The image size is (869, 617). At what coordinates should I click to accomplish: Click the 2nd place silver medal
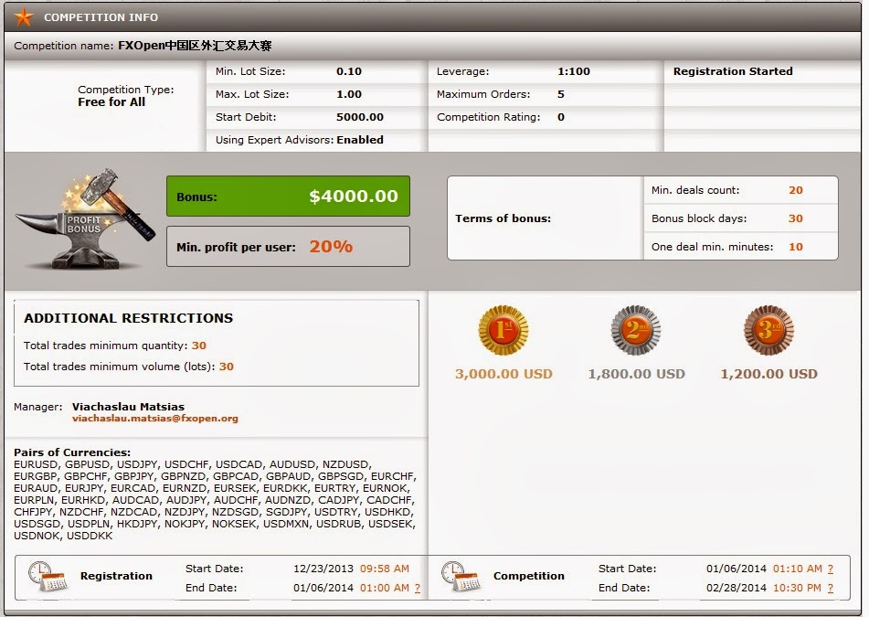click(636, 330)
